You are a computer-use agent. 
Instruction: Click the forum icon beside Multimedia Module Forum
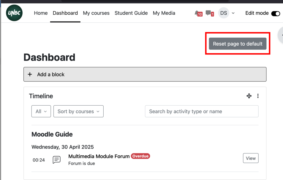click(x=56, y=160)
